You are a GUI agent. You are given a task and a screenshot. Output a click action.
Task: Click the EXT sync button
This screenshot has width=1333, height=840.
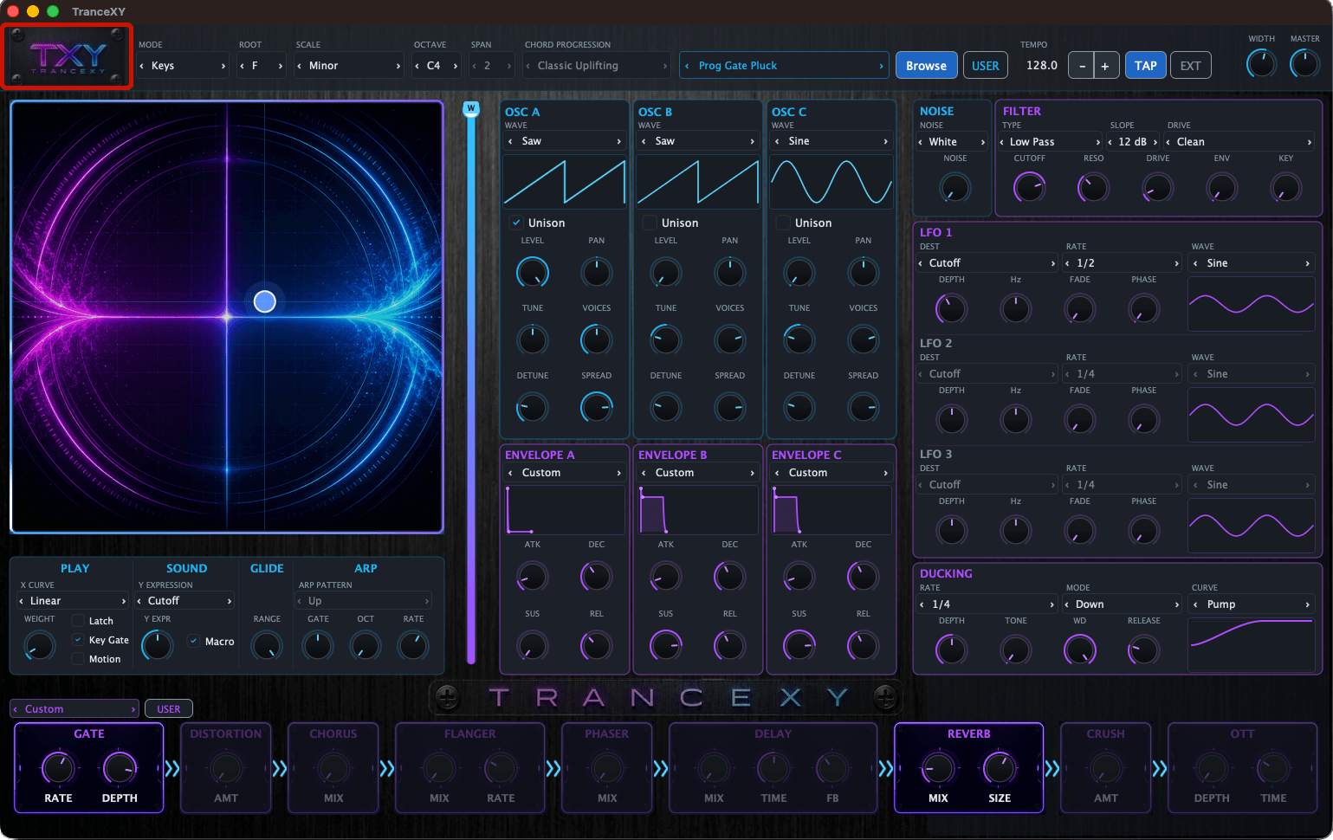(1190, 66)
